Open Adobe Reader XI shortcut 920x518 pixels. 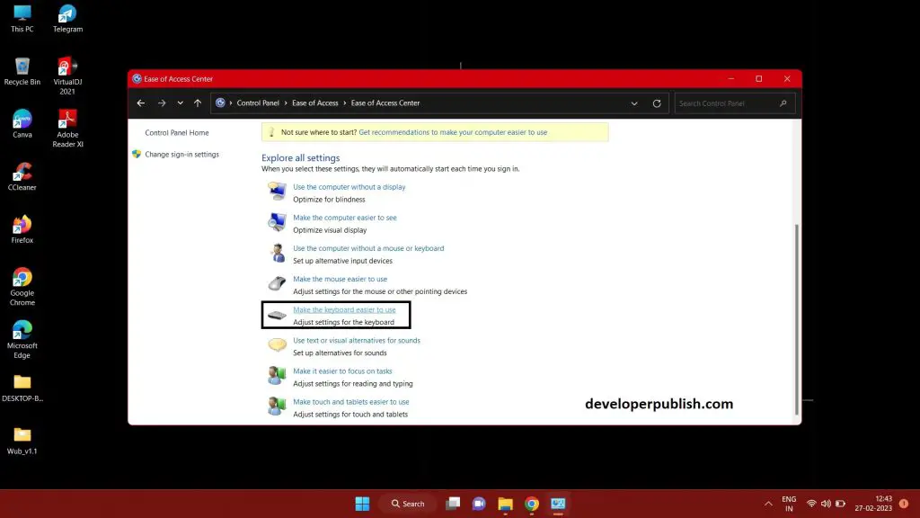click(67, 129)
